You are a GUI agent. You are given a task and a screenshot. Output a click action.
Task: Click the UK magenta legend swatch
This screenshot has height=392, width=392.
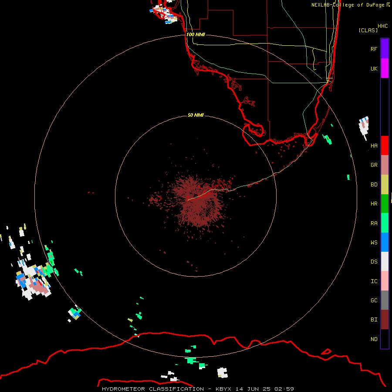click(x=385, y=68)
